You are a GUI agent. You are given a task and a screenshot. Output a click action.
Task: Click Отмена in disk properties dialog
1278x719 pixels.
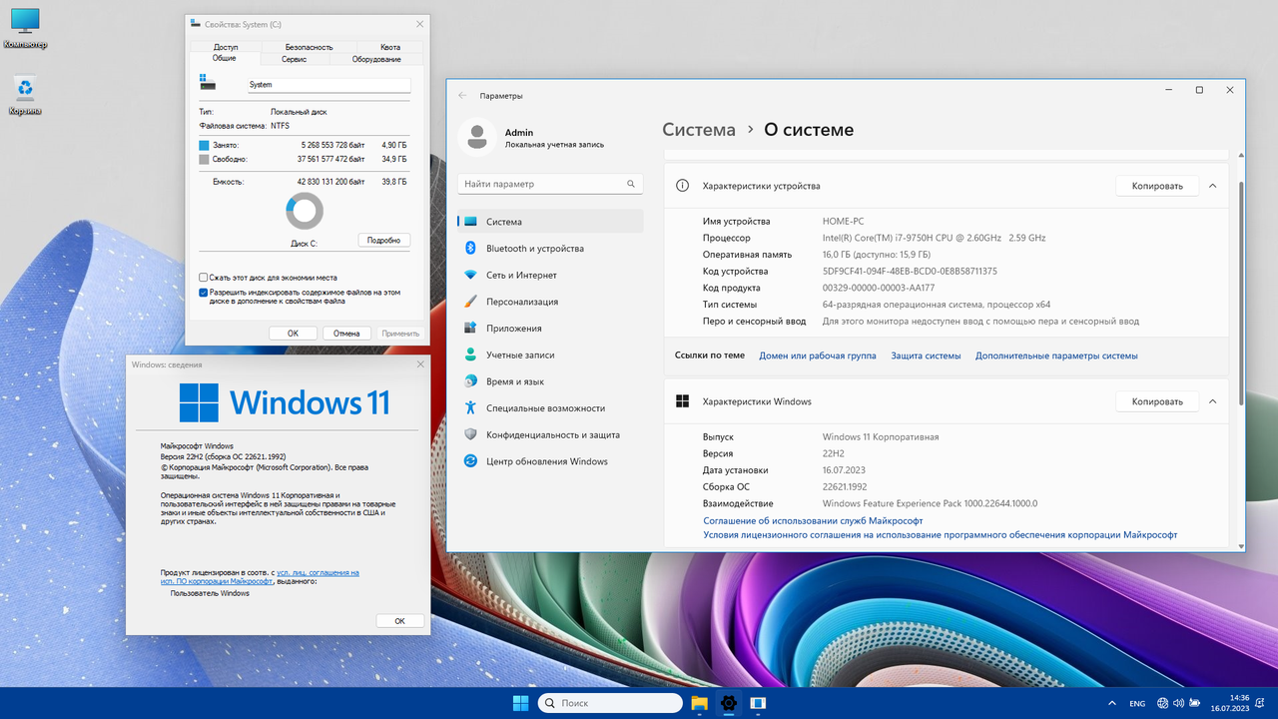(346, 334)
